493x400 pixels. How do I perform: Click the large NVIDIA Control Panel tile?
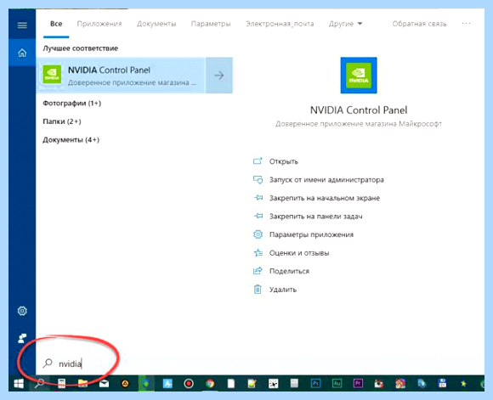click(x=359, y=76)
